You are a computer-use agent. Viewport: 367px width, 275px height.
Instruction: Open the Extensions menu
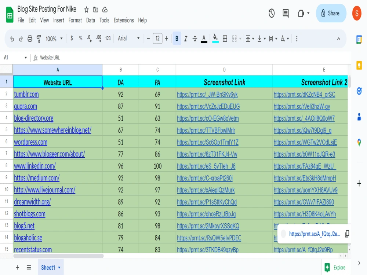tap(124, 20)
